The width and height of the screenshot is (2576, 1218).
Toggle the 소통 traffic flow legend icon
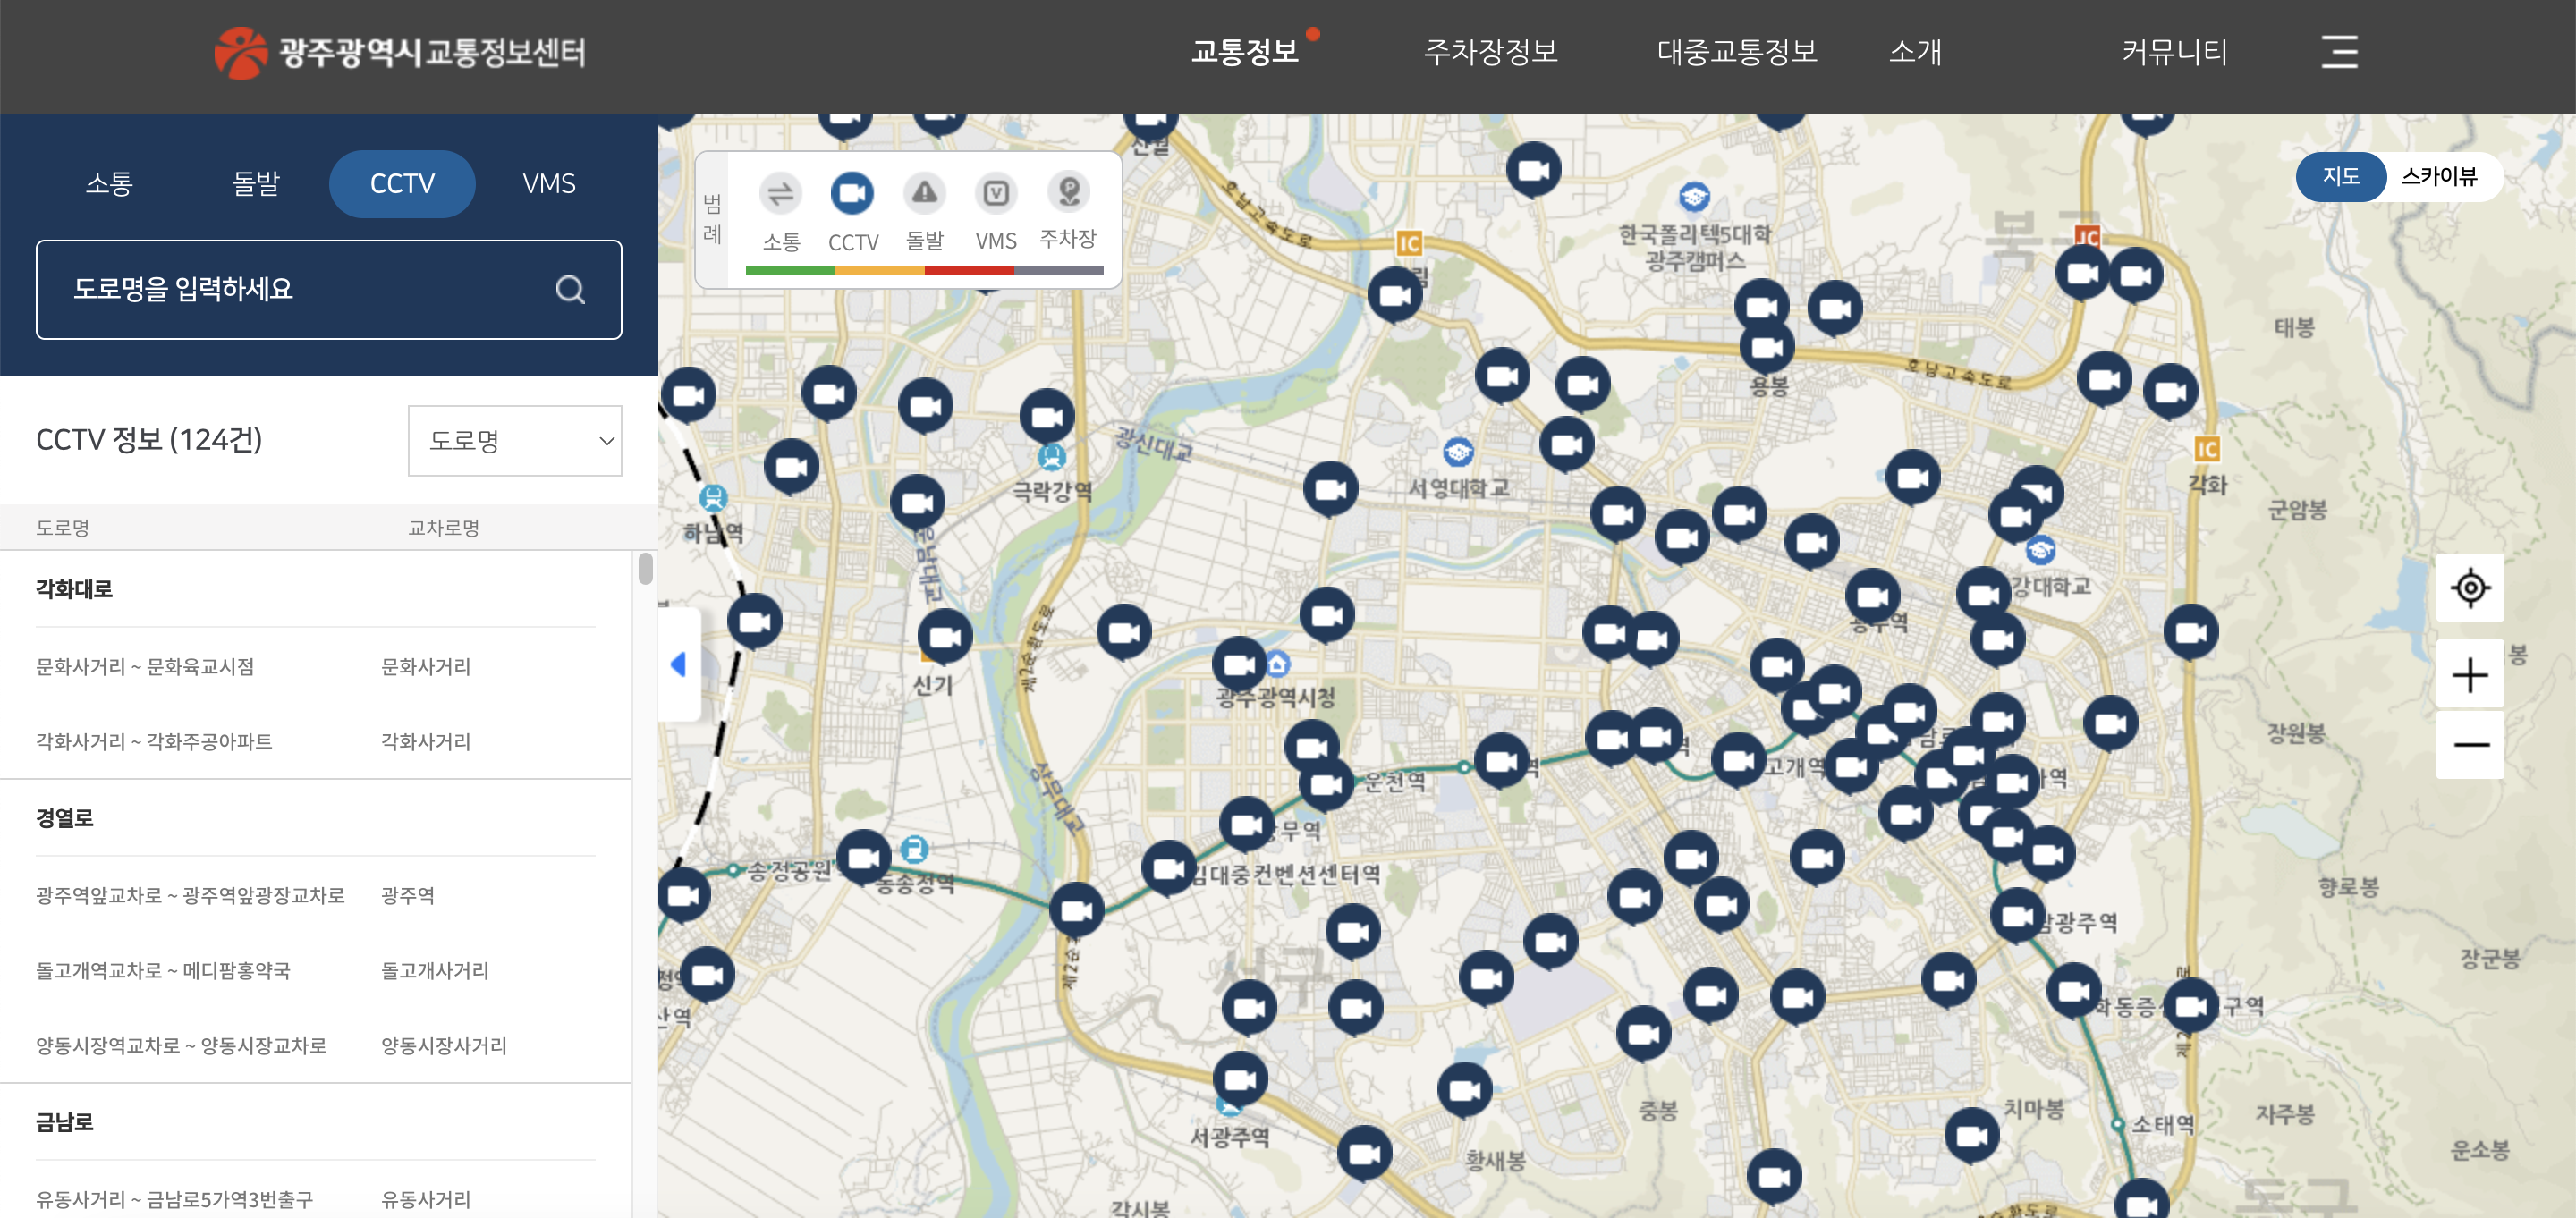coord(780,193)
